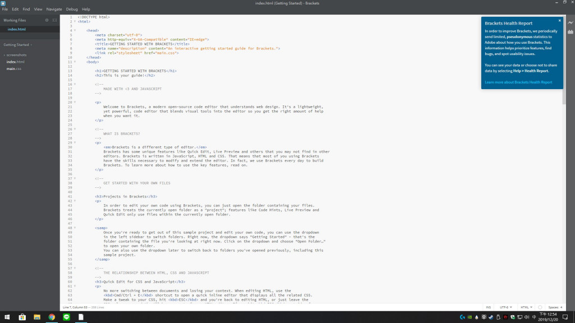Image resolution: width=575 pixels, height=323 pixels.
Task: Open the Navigate menu
Action: click(54, 9)
